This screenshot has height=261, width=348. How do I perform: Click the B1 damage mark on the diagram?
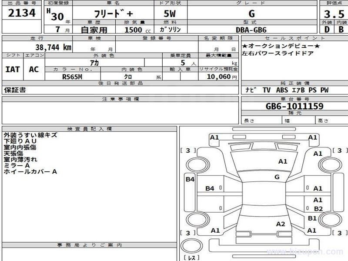coord(312,218)
